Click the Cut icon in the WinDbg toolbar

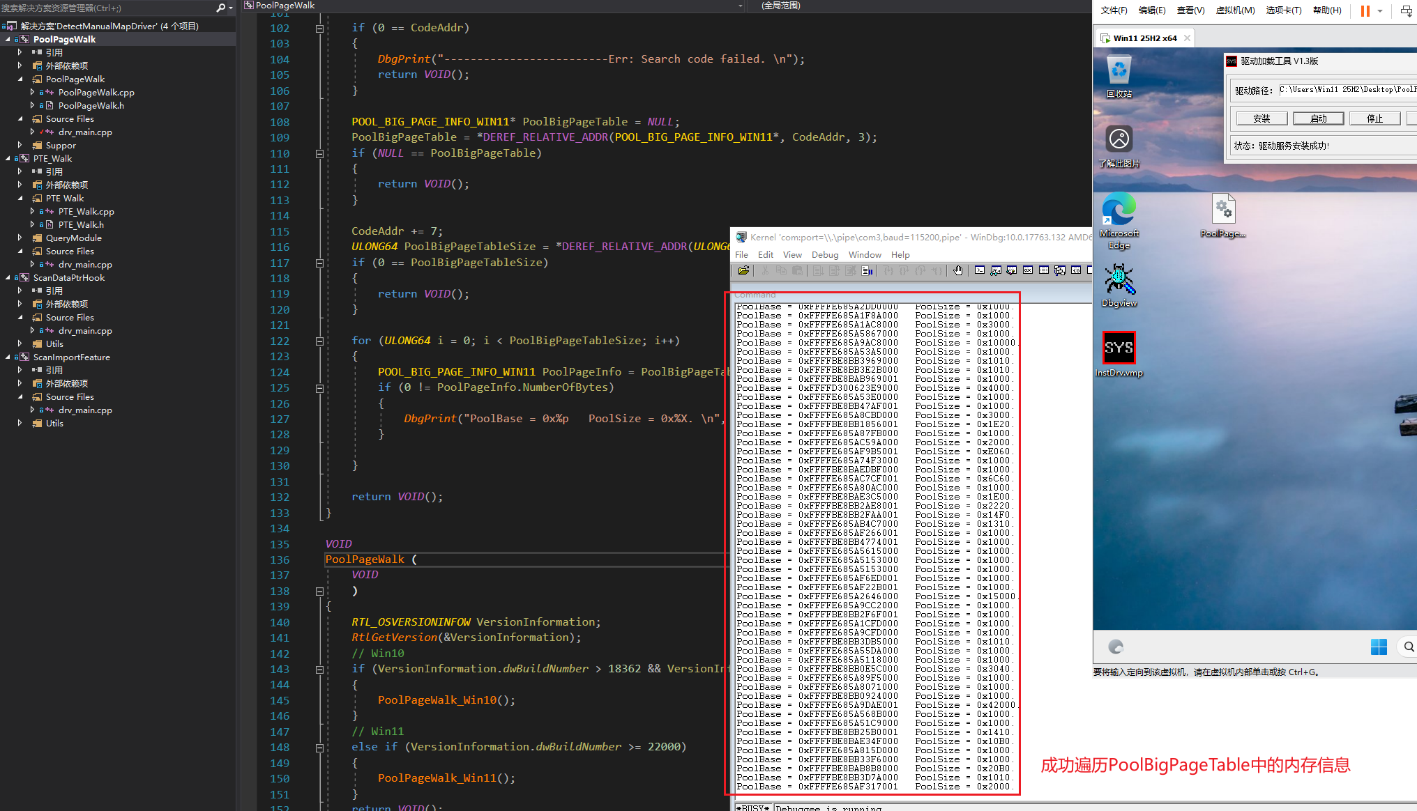pyautogui.click(x=765, y=270)
